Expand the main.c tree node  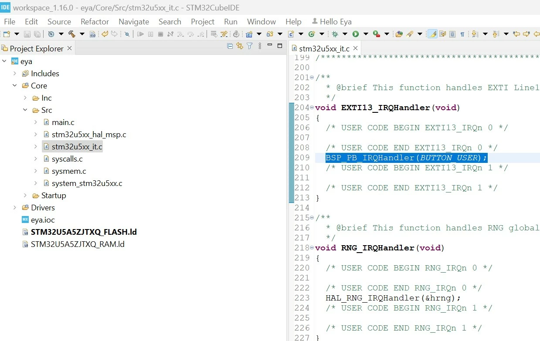[36, 122]
